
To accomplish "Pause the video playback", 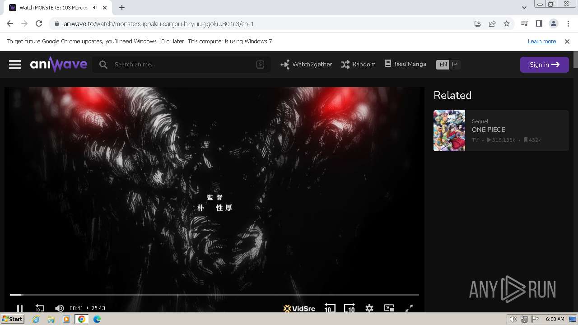I will coord(20,308).
